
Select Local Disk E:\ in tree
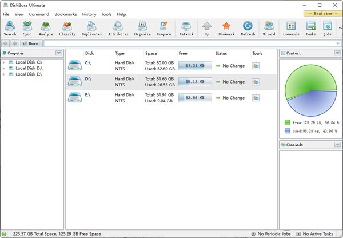(x=29, y=74)
